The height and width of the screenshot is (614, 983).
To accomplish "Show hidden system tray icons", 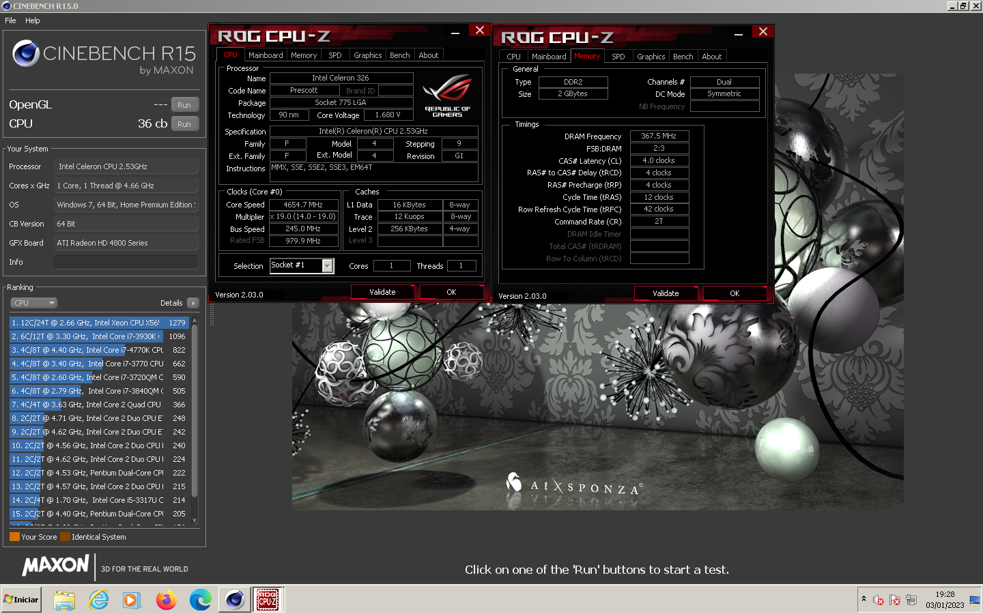I will [x=864, y=599].
